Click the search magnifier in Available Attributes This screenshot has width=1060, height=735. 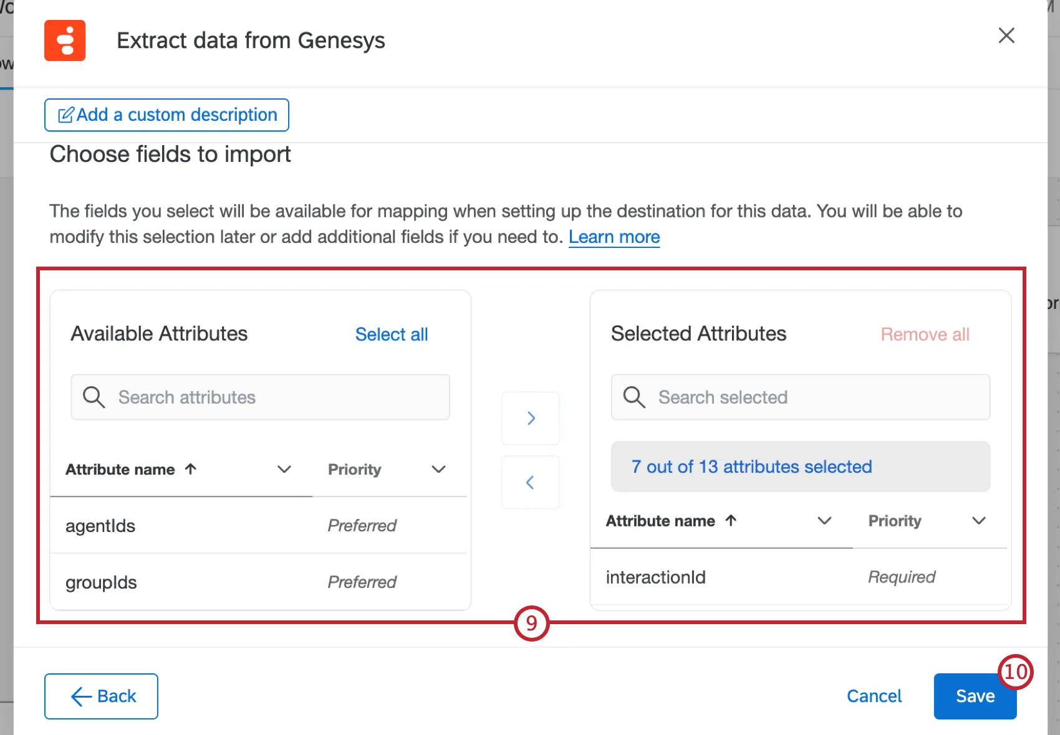(x=93, y=397)
